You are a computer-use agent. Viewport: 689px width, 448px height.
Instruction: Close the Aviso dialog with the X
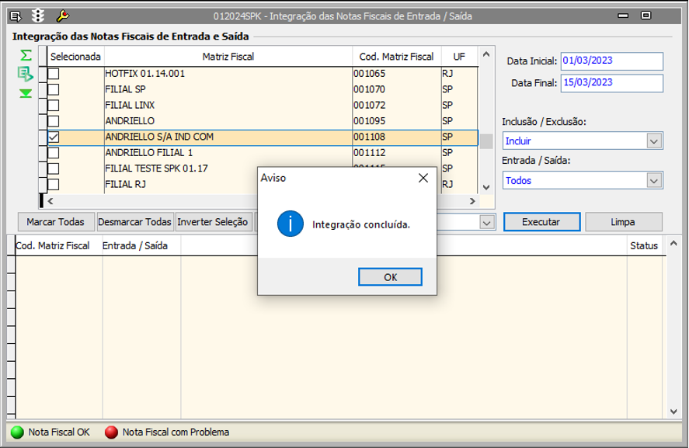click(x=423, y=178)
